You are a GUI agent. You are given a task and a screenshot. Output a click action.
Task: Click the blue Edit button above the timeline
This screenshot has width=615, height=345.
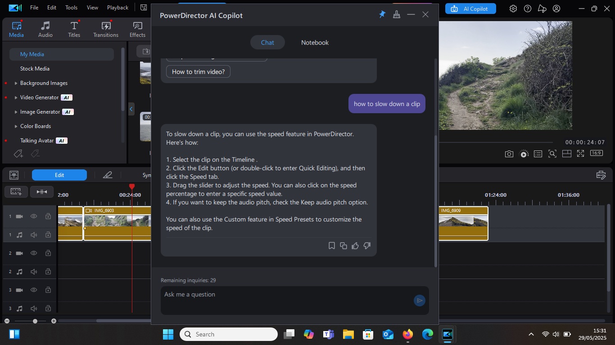coord(59,175)
